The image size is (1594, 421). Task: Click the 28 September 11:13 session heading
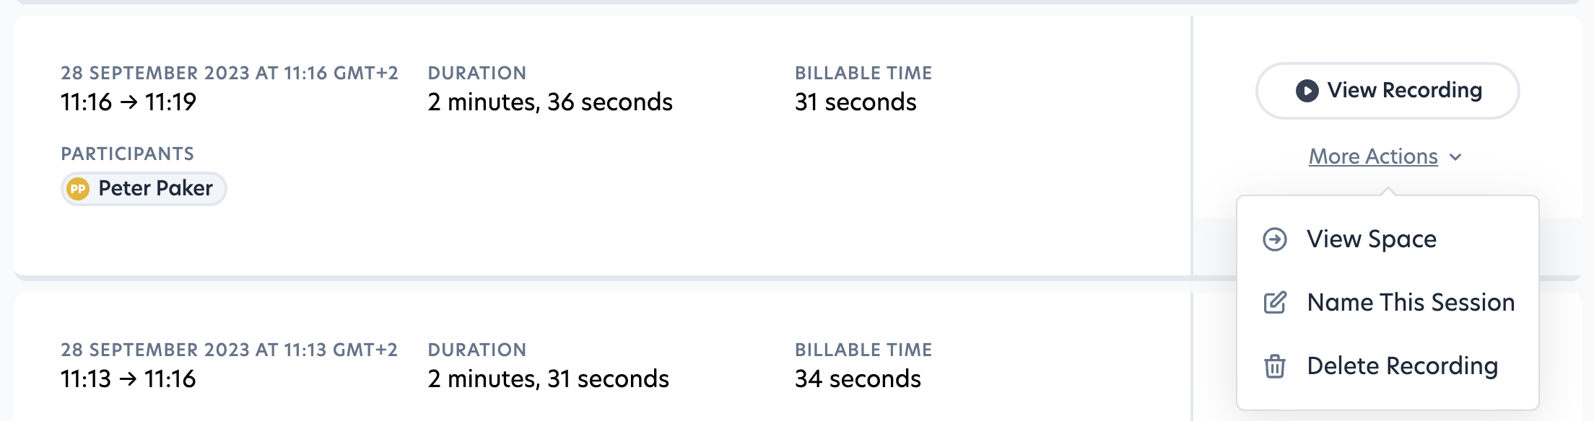[229, 350]
